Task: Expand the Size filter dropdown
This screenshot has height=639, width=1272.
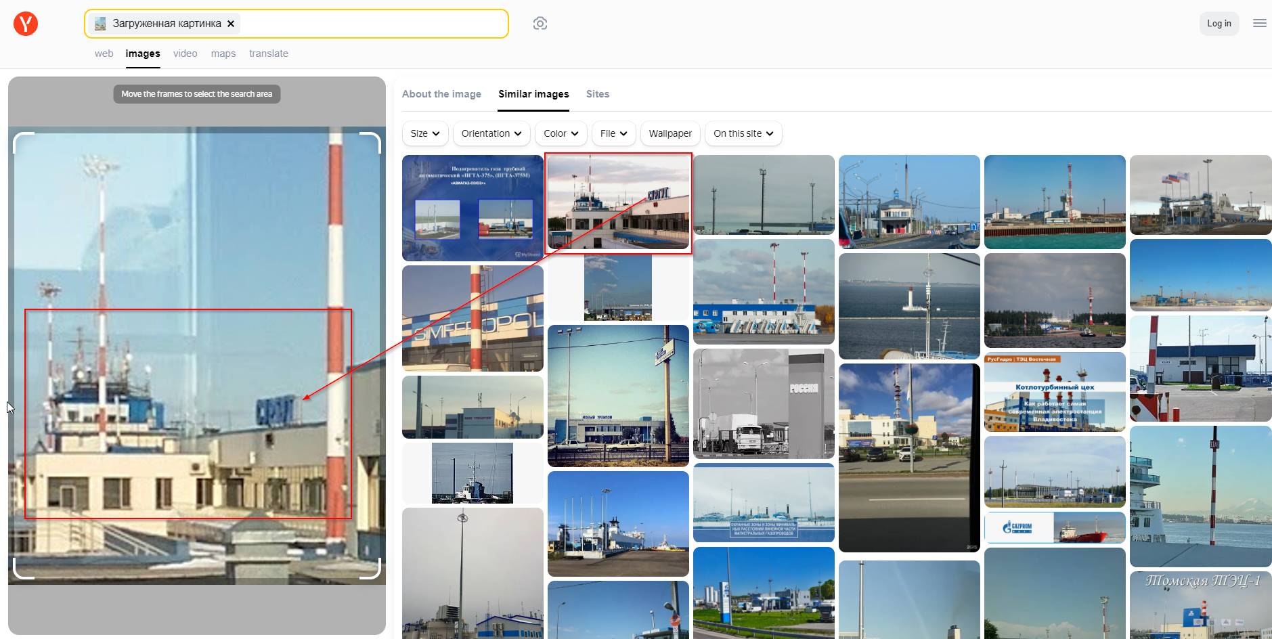Action: (425, 133)
